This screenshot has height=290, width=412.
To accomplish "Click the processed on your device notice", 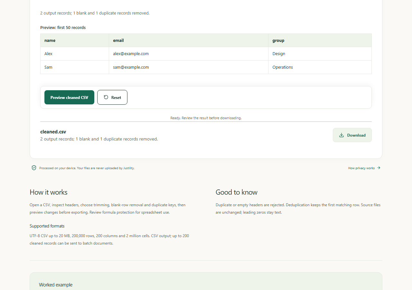I will click(87, 168).
